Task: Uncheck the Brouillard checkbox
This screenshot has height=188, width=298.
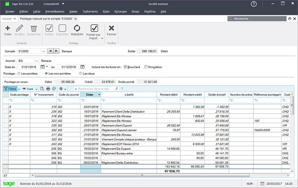Action: (126, 67)
